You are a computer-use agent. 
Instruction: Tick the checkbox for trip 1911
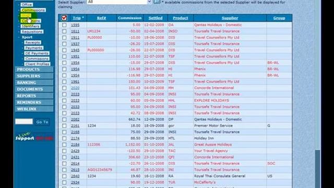(x=64, y=38)
